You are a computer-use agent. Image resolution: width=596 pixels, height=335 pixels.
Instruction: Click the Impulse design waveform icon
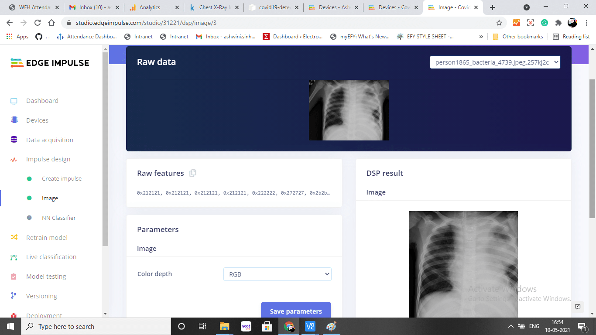[14, 160]
